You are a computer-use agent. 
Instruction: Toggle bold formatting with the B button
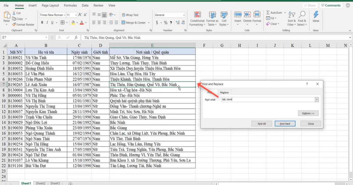coord(42,23)
